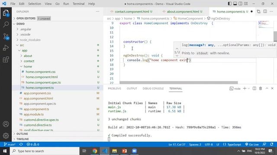Maximize the panel size with chevron up
The height and width of the screenshot is (155, 277).
[267, 88]
